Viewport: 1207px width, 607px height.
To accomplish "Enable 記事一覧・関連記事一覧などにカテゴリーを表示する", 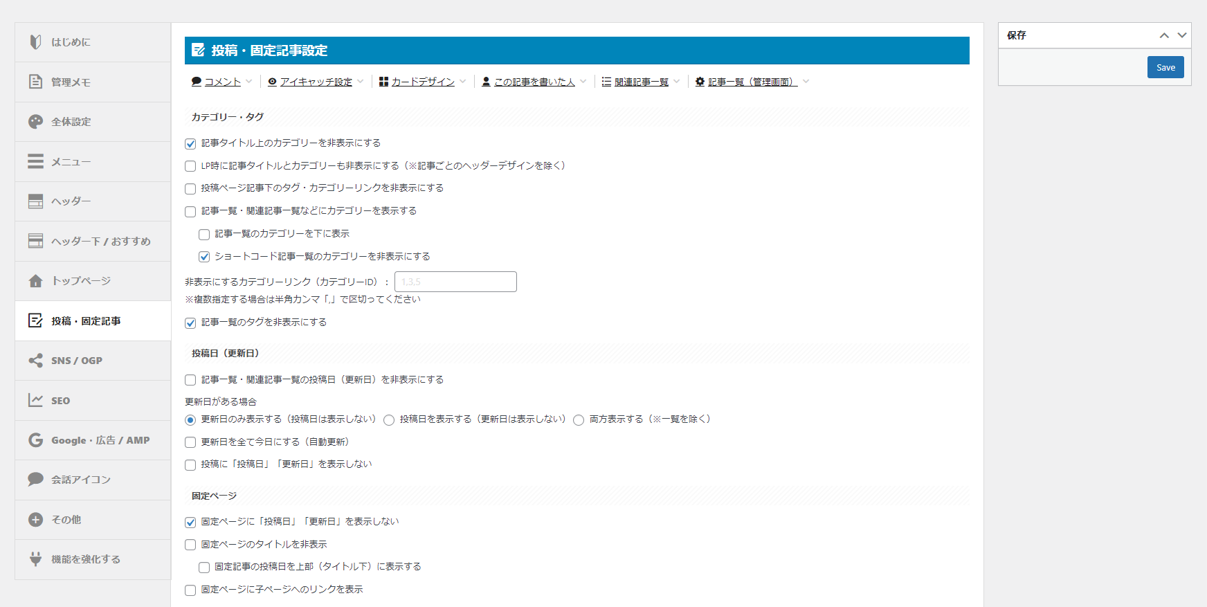I will [190, 212].
